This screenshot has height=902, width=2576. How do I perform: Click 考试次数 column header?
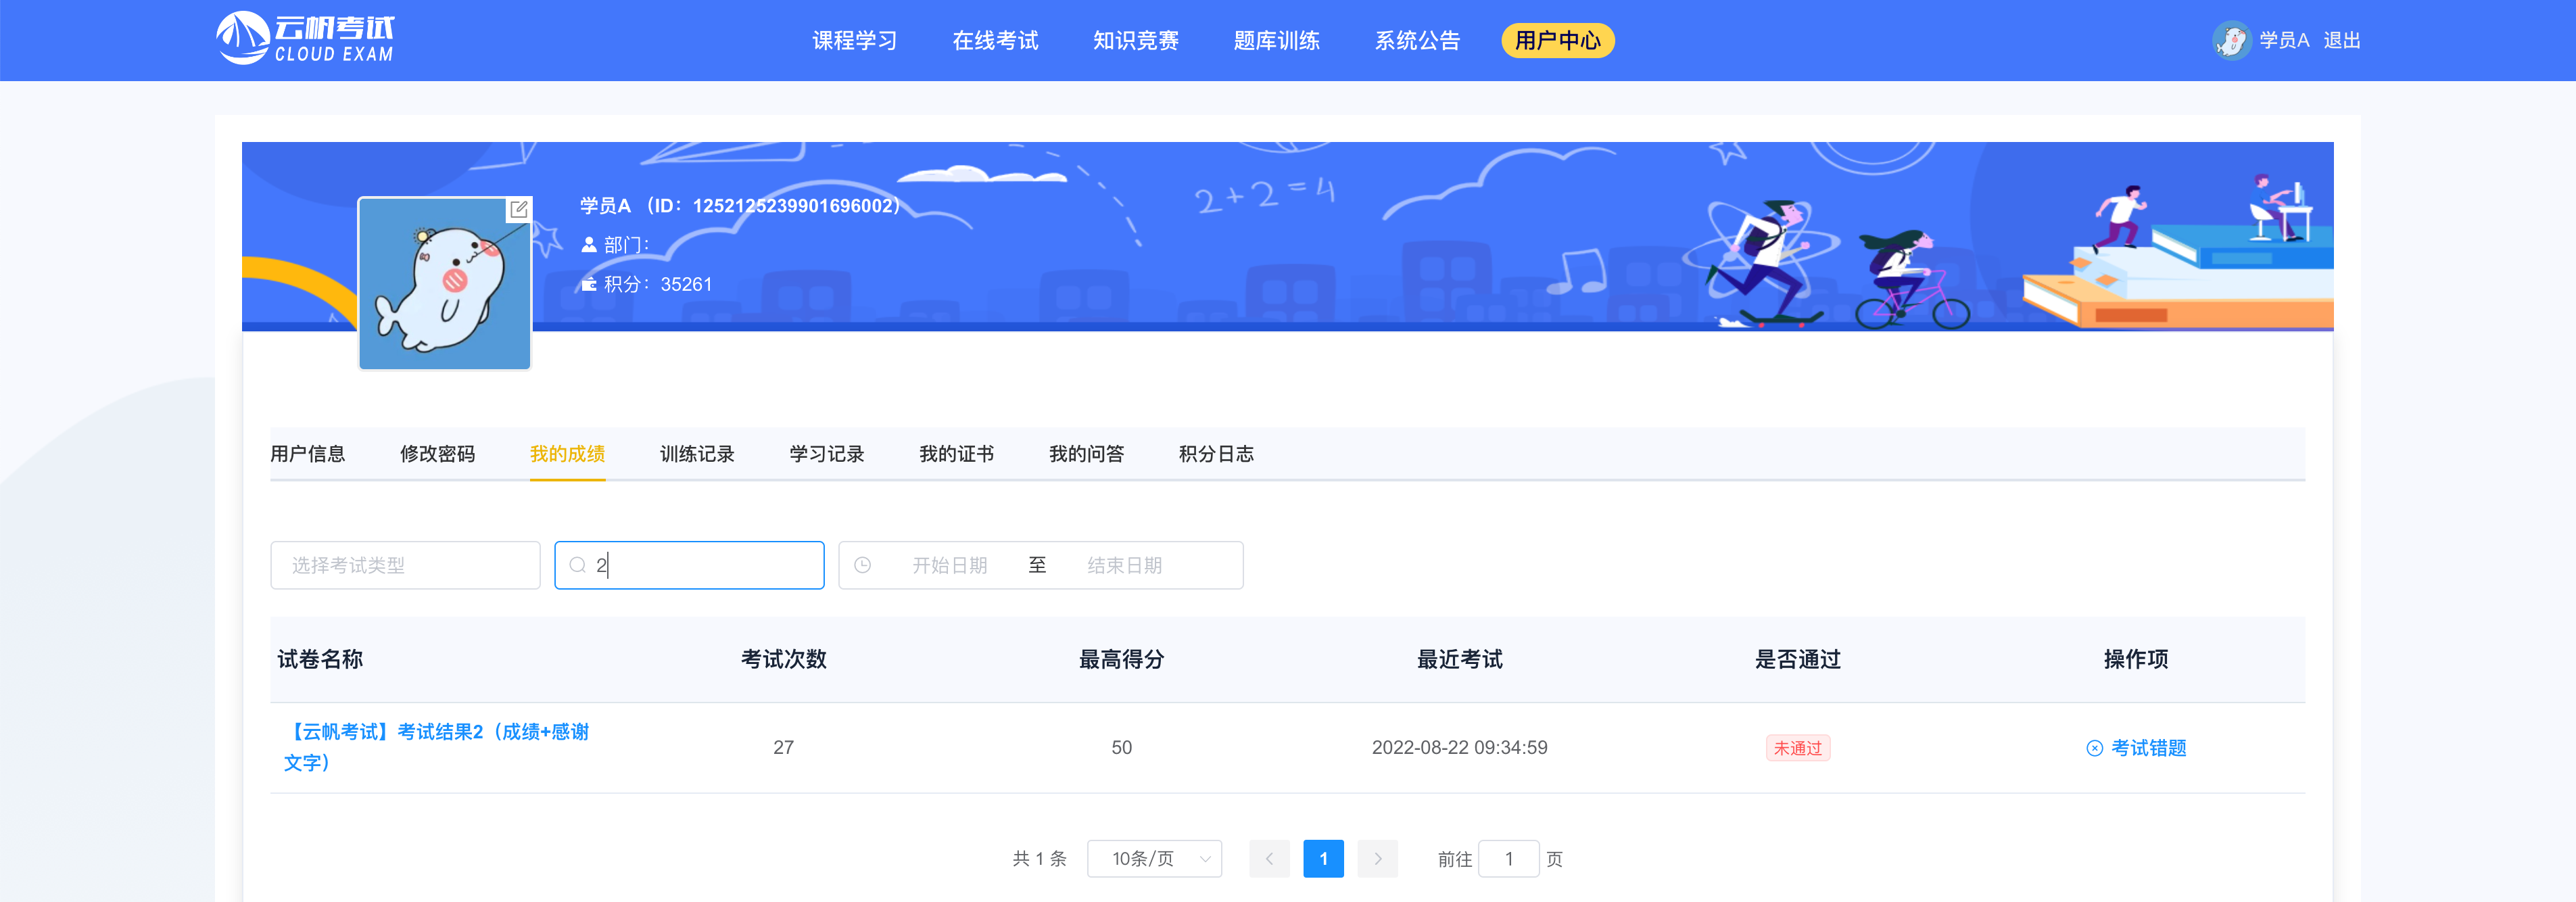click(x=783, y=659)
